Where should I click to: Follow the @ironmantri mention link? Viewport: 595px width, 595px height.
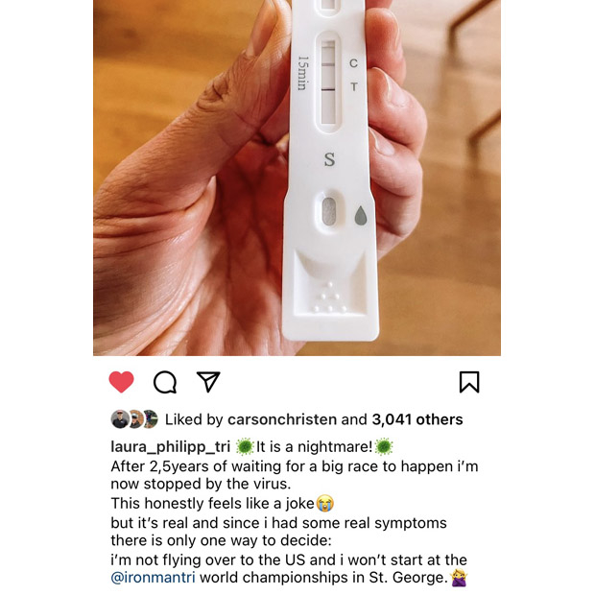[x=154, y=578]
